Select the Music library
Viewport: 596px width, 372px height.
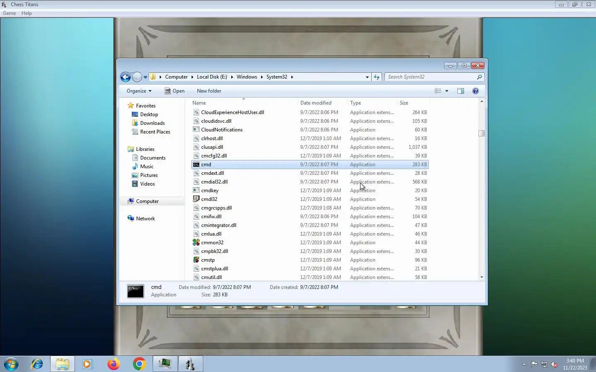[x=147, y=167]
